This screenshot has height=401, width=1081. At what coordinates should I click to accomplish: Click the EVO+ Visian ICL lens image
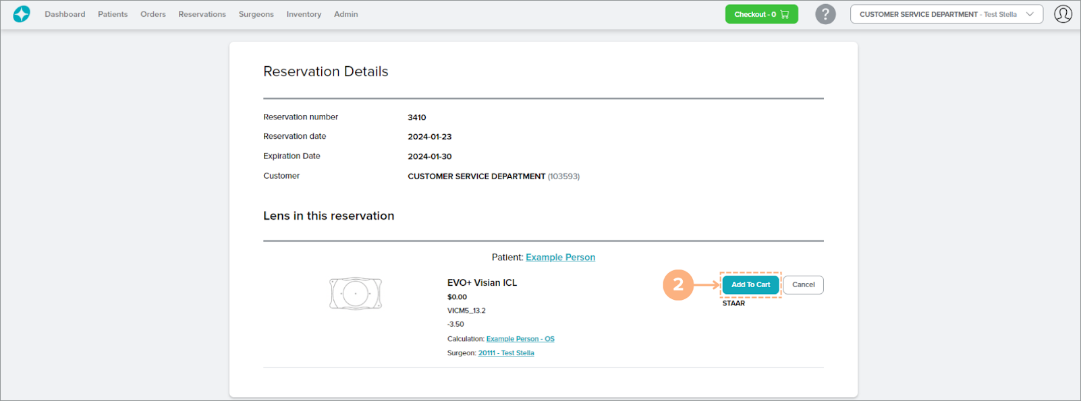click(356, 294)
